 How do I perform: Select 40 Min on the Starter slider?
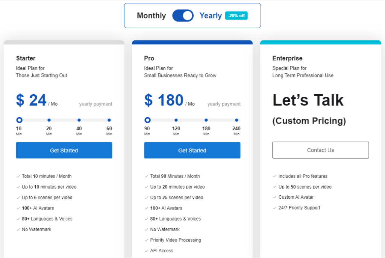click(x=79, y=120)
